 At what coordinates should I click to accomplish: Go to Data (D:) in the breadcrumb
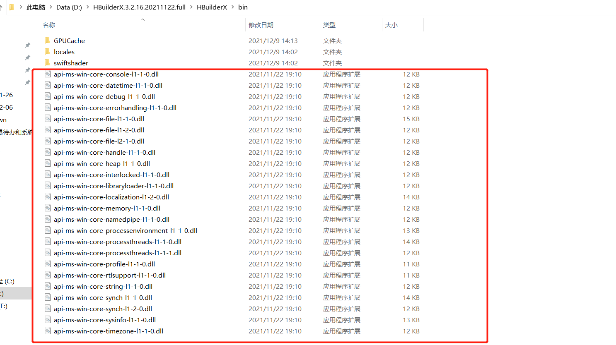69,7
